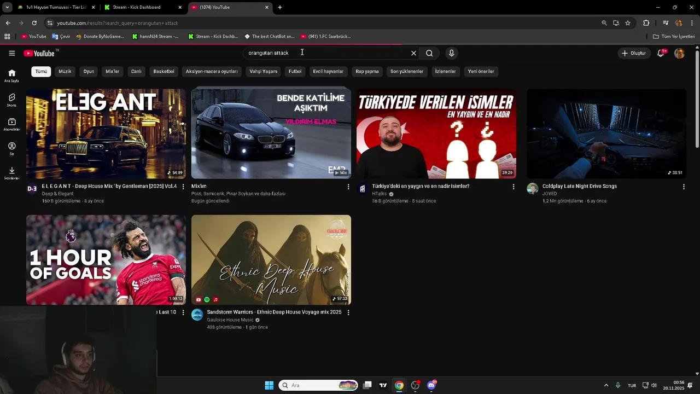Open the YouTube guide hamburger menu

11,53
